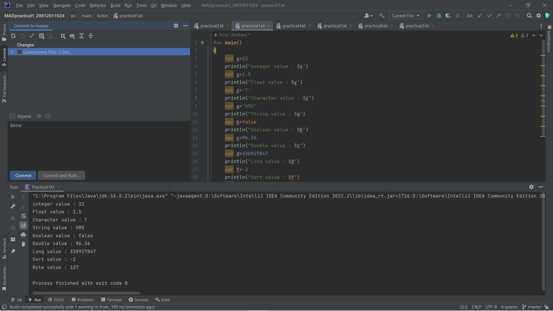Run the current file with the green Run arrow
This screenshot has width=553, height=311.
[x=429, y=16]
